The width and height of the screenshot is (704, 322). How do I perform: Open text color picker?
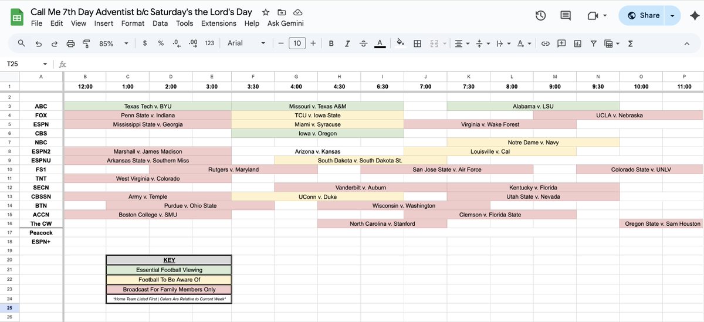click(380, 43)
